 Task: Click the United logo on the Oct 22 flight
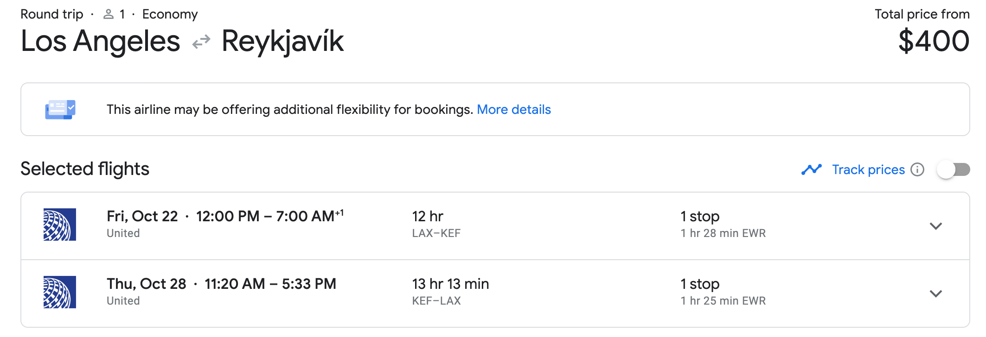59,225
